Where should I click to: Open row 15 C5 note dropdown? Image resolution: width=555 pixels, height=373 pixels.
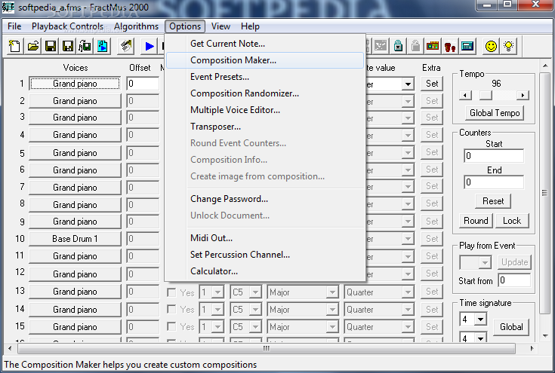[245, 327]
